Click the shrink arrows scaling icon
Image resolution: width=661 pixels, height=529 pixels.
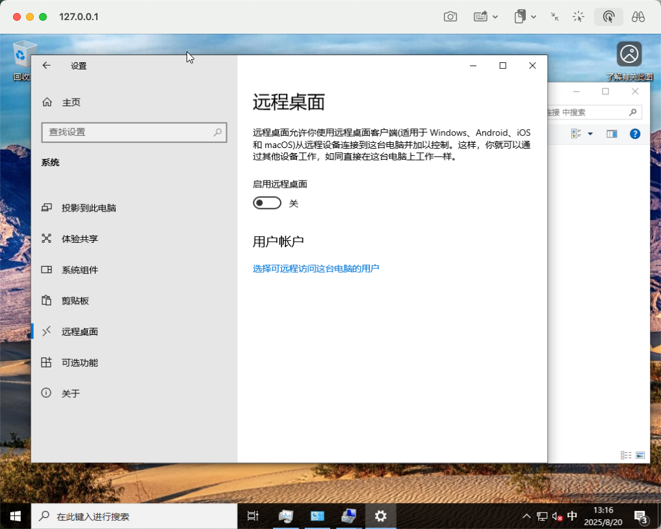pos(554,17)
